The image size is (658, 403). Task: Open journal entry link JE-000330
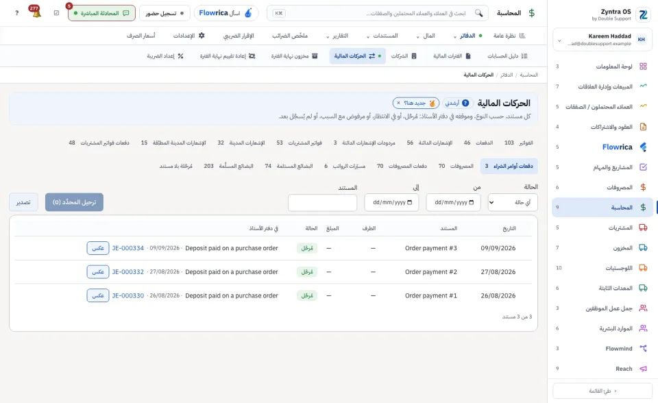coord(128,295)
